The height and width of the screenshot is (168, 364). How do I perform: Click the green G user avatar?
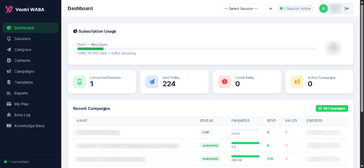tap(323, 8)
